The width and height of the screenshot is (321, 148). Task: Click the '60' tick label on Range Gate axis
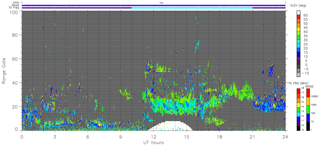tap(15, 59)
